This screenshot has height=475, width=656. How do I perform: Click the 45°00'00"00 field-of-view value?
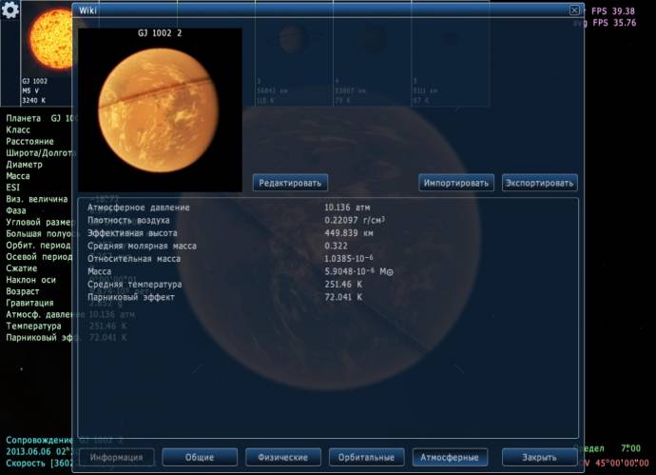click(622, 464)
